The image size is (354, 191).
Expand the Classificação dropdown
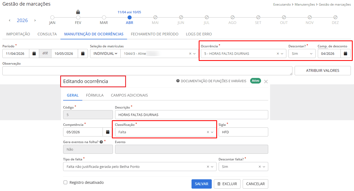212,132
